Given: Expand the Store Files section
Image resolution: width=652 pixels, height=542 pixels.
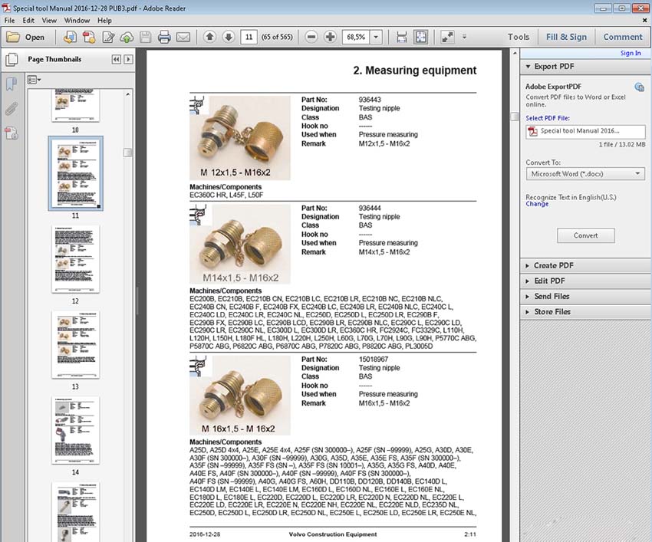Looking at the screenshot, I should pyautogui.click(x=585, y=312).
